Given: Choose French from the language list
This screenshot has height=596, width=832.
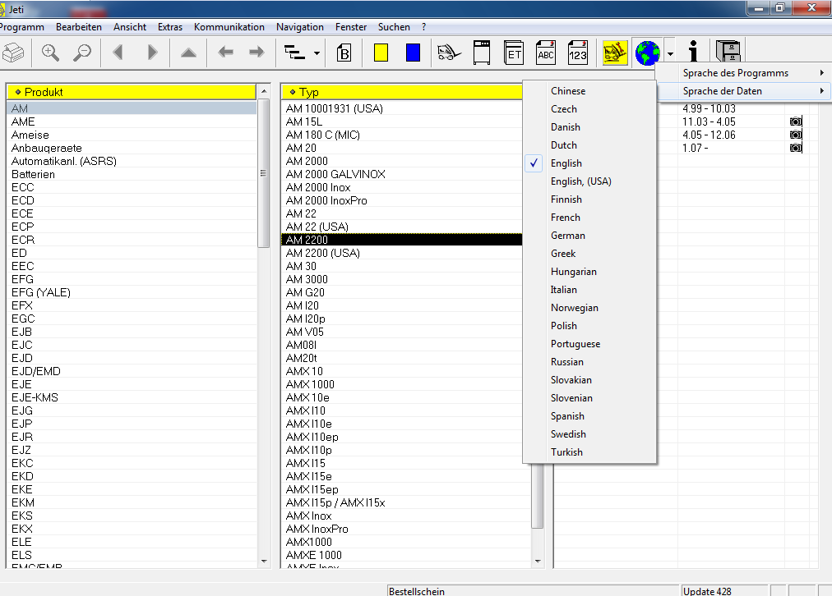Looking at the screenshot, I should click(566, 218).
